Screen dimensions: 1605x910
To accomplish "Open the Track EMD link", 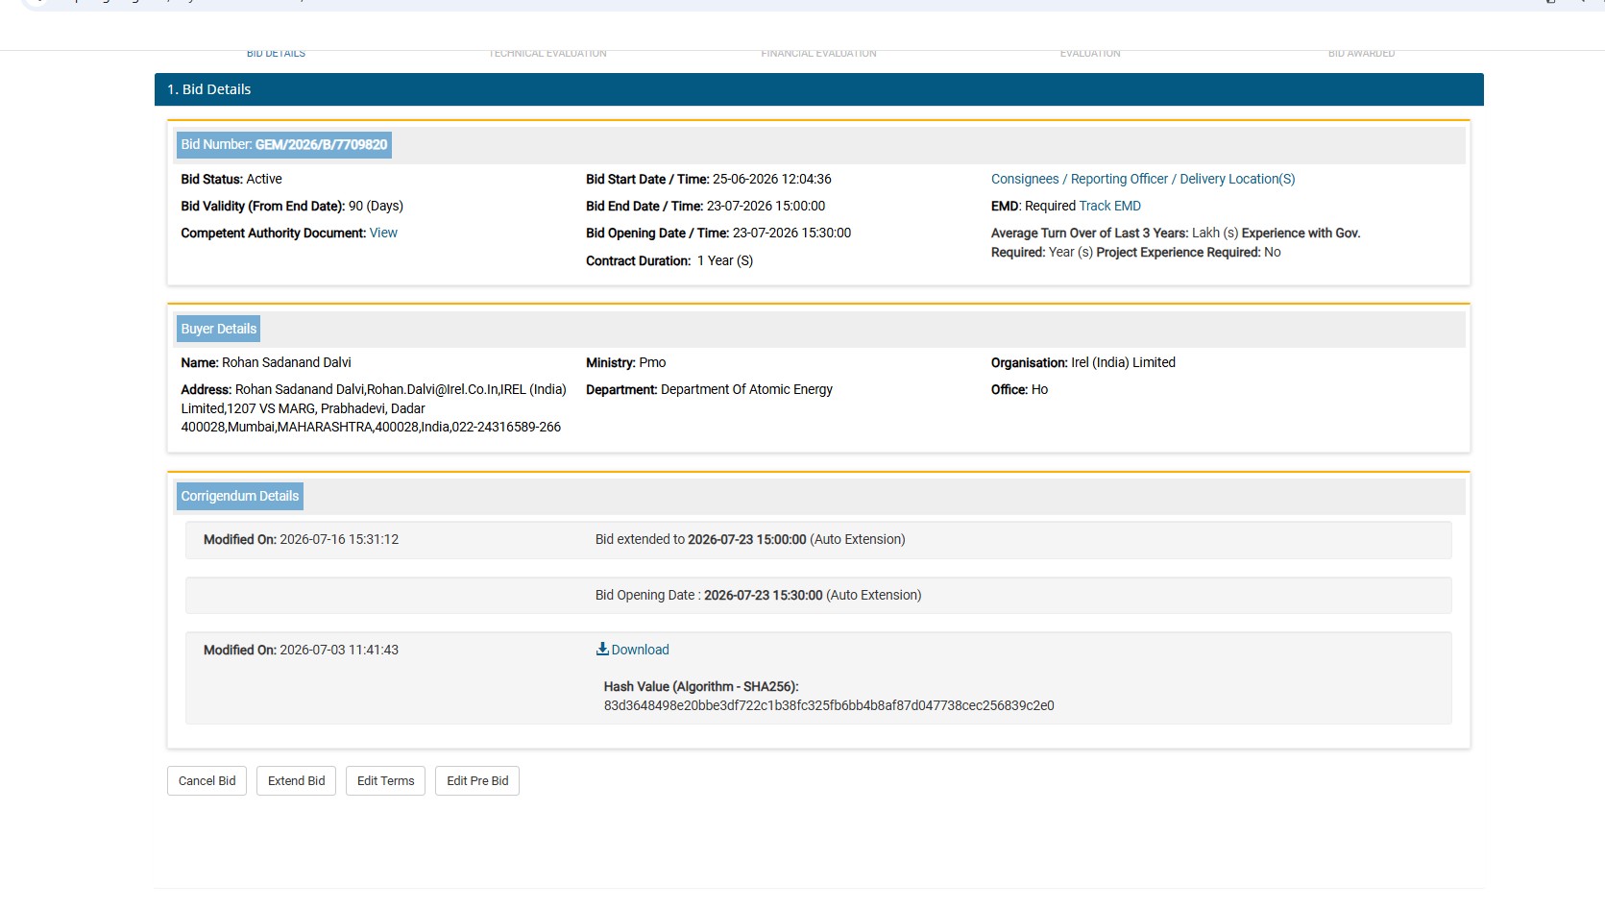I will 1109,206.
